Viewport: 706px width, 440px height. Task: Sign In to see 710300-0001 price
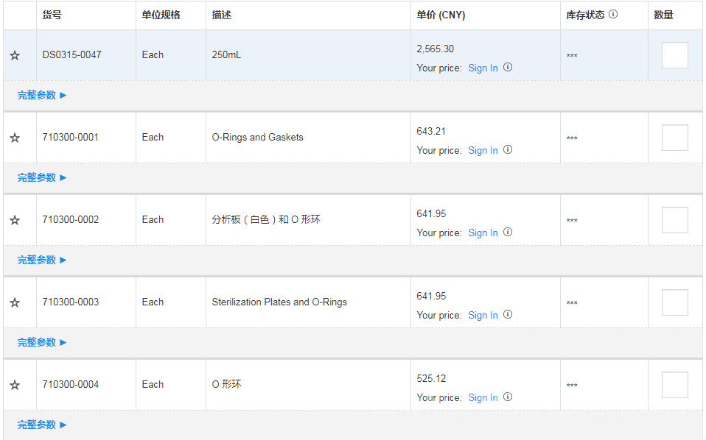(483, 150)
